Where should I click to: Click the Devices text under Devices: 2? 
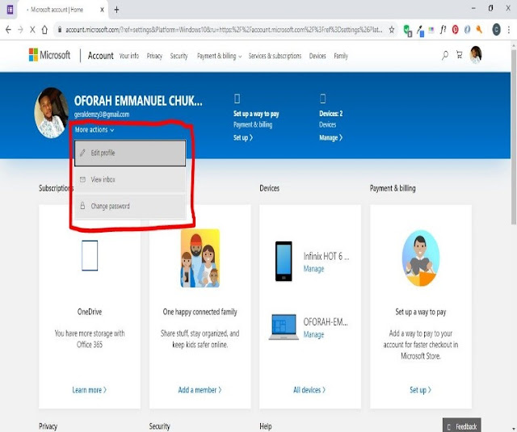coord(327,125)
